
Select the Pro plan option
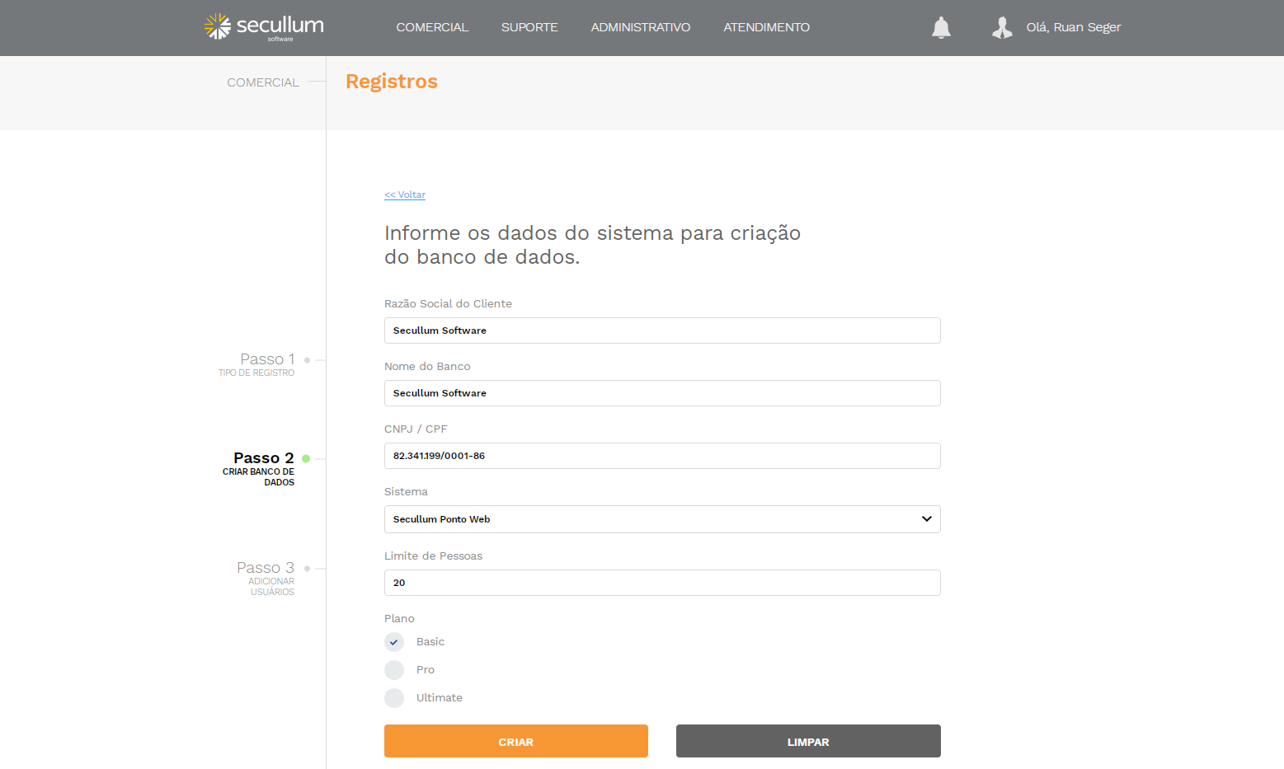[x=394, y=670]
